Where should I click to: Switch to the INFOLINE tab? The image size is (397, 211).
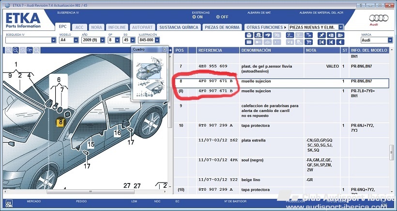[x=117, y=27]
